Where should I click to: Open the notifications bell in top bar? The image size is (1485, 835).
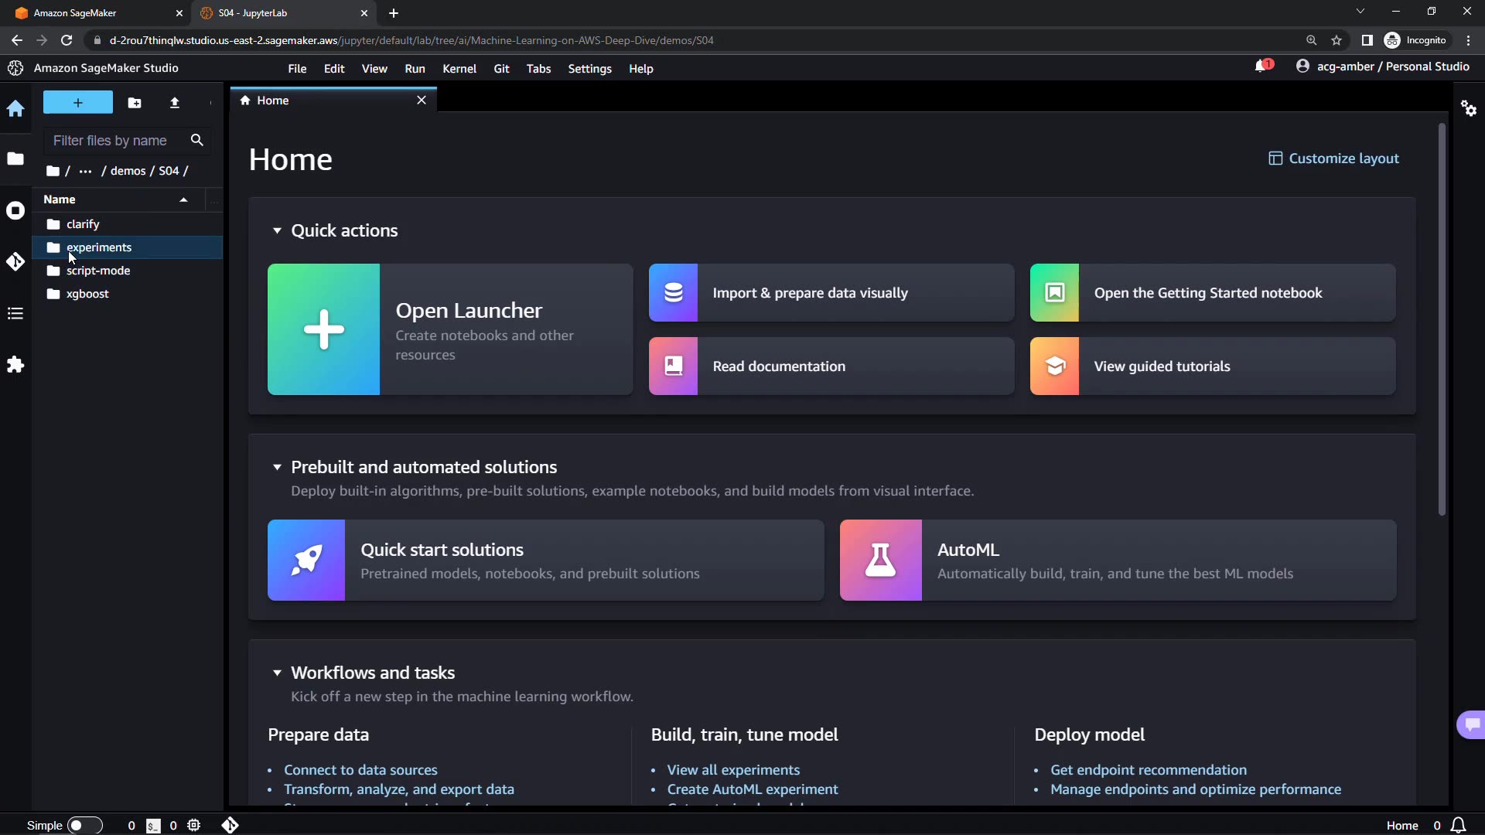1262,66
